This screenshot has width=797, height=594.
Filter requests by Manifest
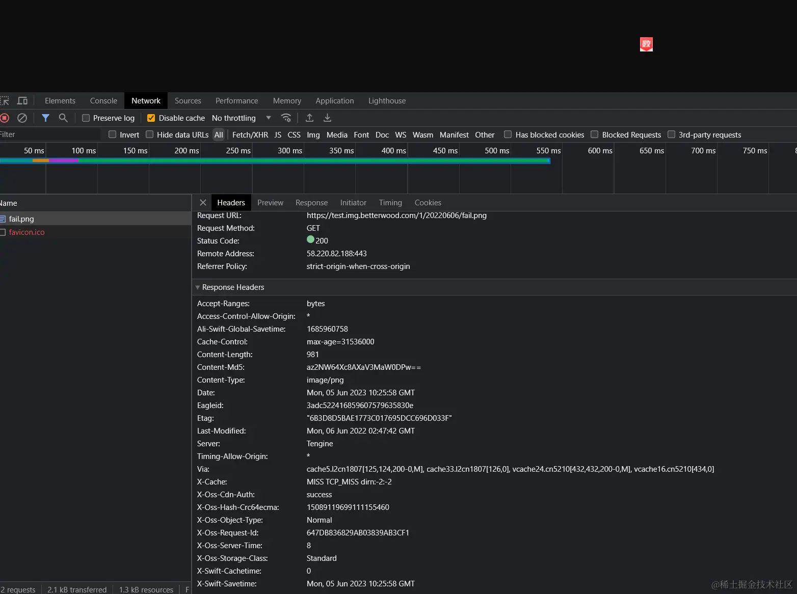pos(454,134)
